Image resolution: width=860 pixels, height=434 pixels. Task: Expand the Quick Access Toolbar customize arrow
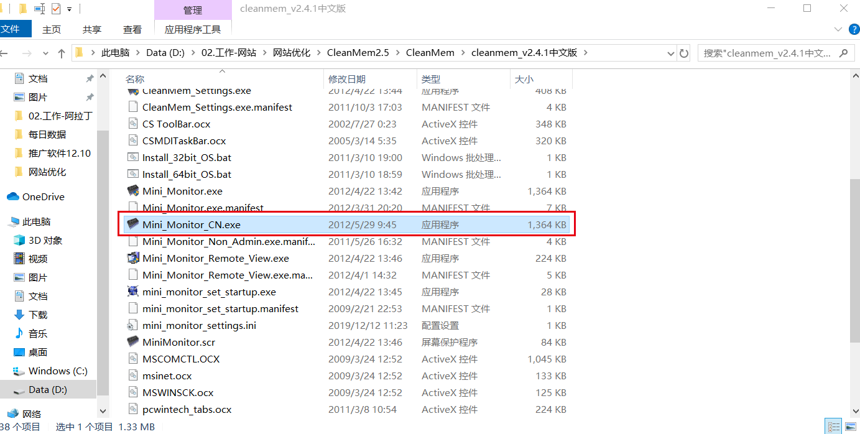(68, 9)
